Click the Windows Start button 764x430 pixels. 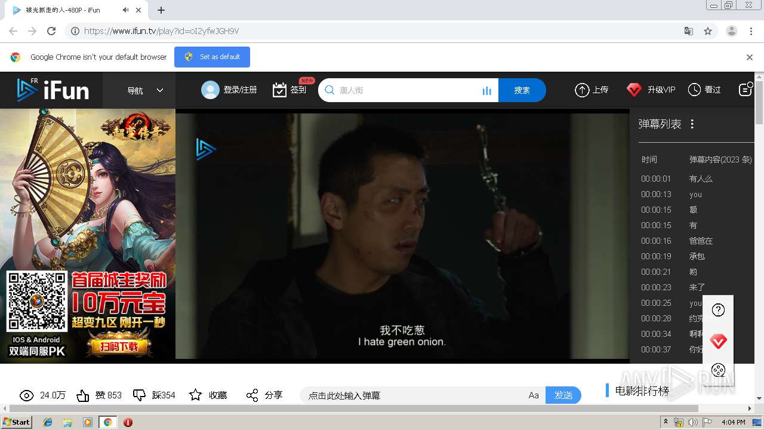pos(17,422)
